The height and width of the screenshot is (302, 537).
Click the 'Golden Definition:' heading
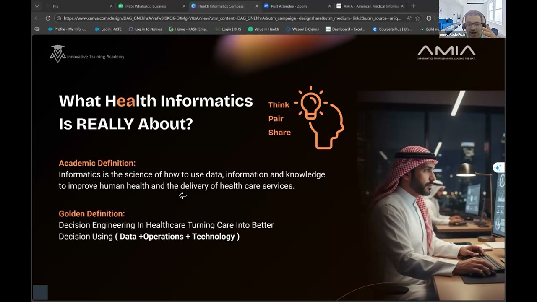[x=91, y=213]
